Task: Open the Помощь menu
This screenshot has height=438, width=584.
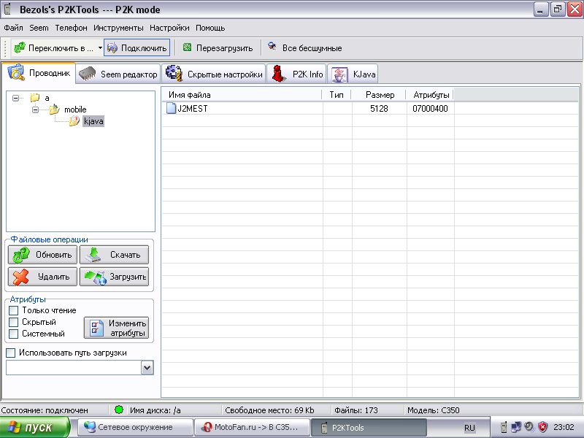Action: [x=210, y=28]
